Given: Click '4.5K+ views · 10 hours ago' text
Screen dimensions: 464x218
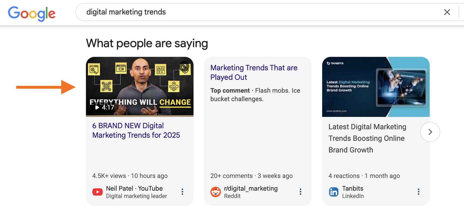Looking at the screenshot, I should coord(130,176).
